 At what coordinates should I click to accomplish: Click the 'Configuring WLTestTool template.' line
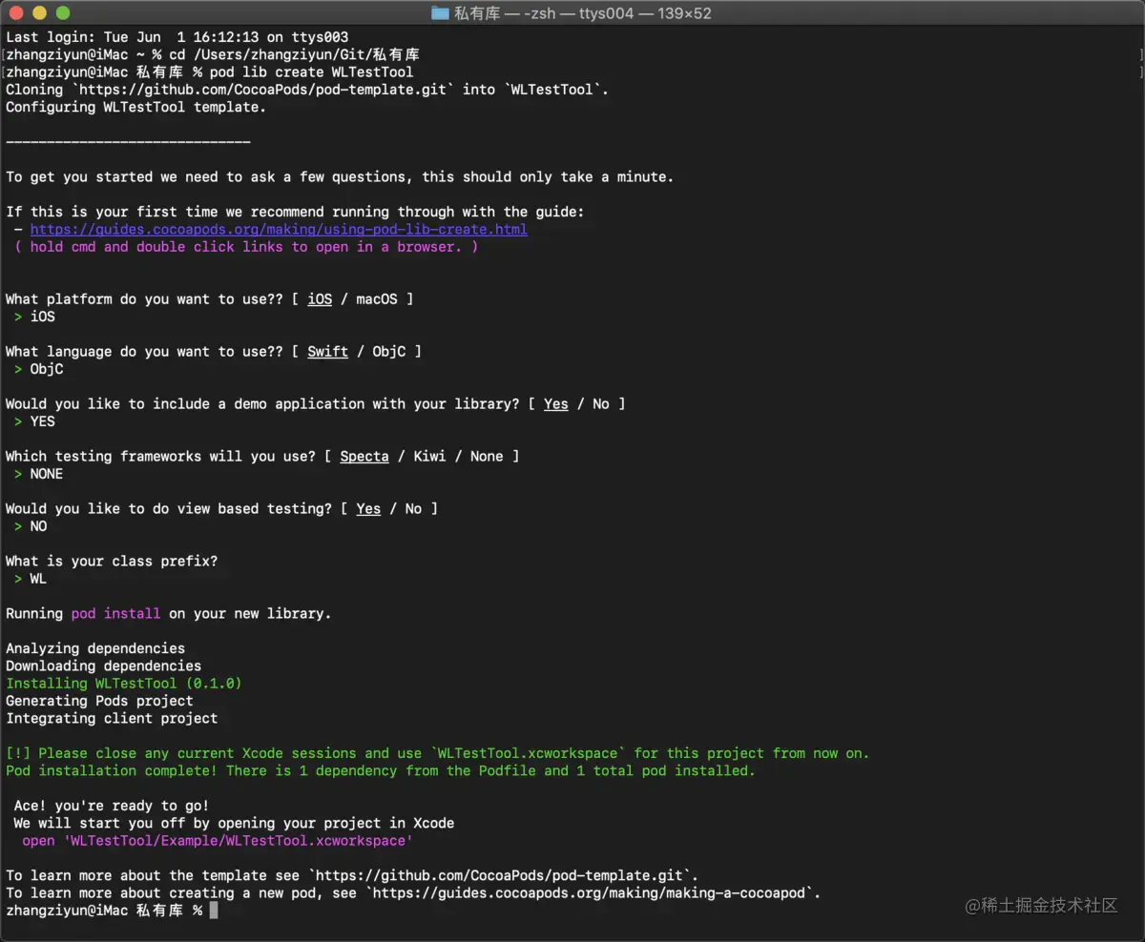136,107
